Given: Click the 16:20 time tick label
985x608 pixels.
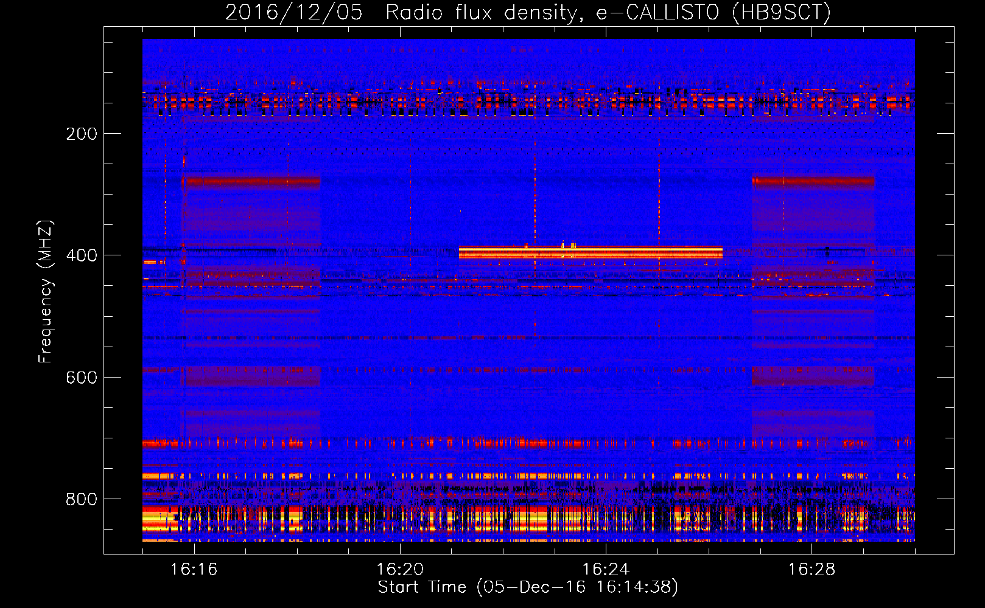Looking at the screenshot, I should pyautogui.click(x=400, y=570).
